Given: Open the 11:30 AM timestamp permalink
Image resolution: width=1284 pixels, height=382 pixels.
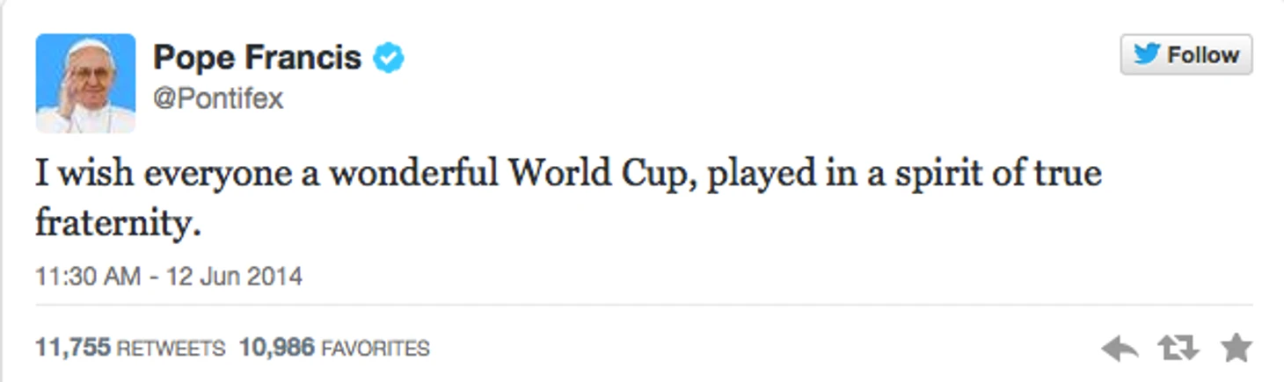Looking at the screenshot, I should (87, 277).
